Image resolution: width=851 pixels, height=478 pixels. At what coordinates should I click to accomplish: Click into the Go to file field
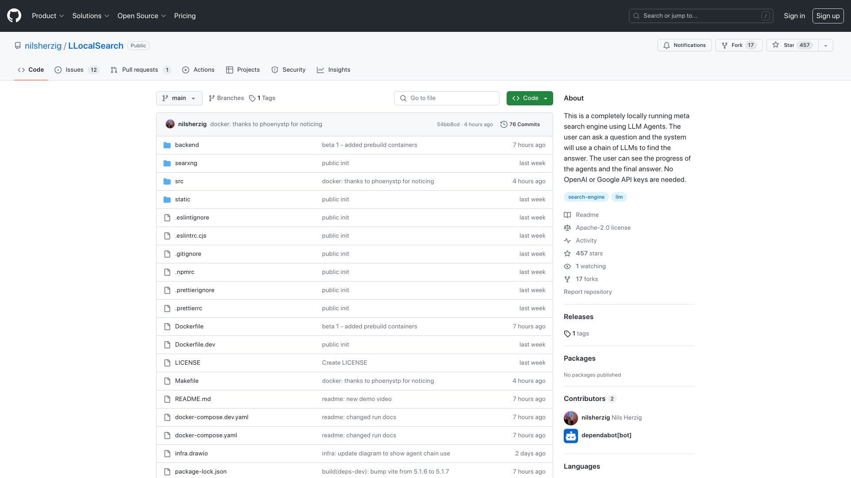(447, 98)
